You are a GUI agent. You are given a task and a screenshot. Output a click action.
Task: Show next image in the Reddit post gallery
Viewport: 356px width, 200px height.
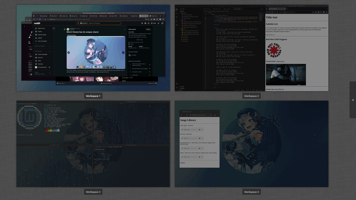(123, 52)
